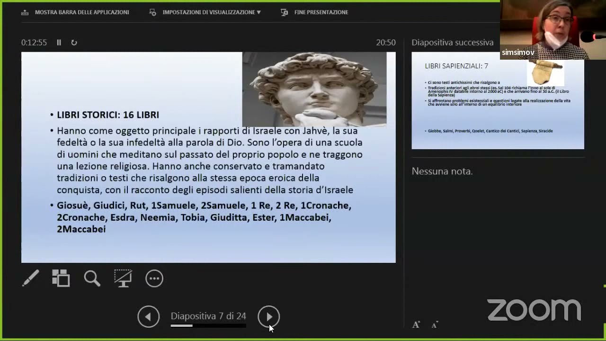
Task: Click the next slide preview thumbnail
Action: pos(498,100)
